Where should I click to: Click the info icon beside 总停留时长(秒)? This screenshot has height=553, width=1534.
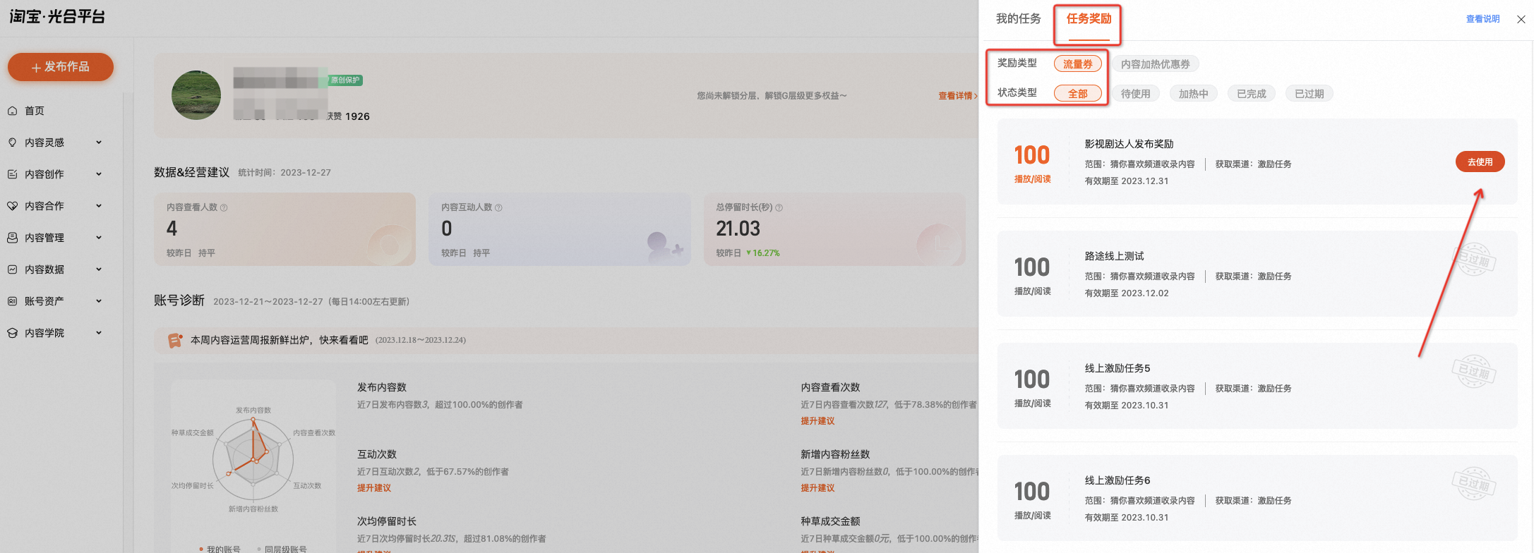click(779, 208)
